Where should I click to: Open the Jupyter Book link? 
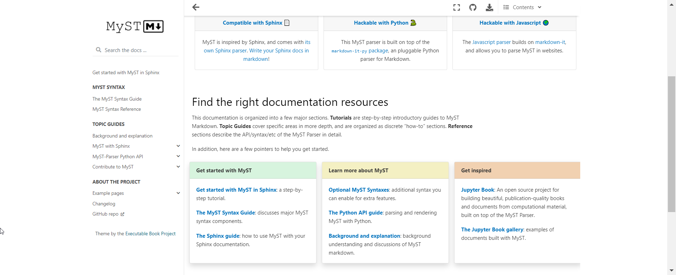click(477, 190)
